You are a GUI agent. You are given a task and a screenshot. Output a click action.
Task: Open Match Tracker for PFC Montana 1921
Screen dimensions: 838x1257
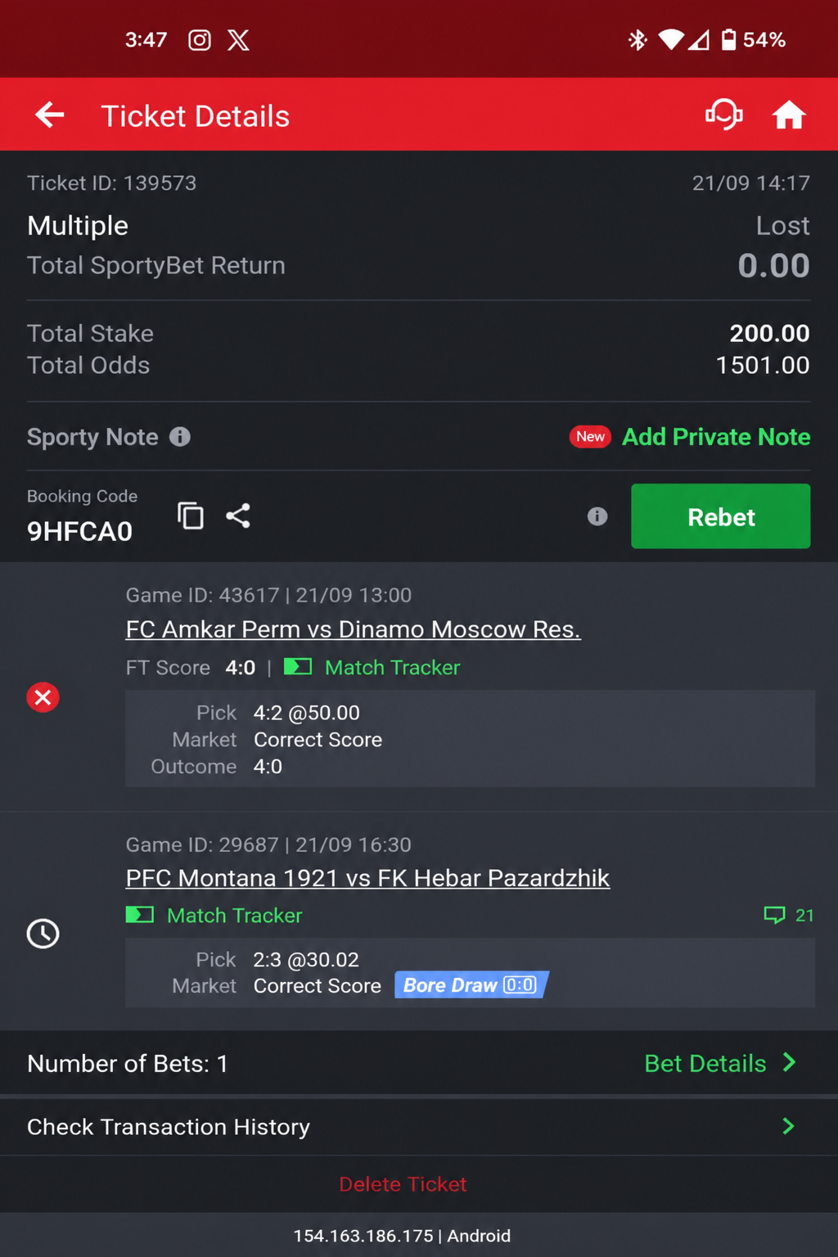214,915
